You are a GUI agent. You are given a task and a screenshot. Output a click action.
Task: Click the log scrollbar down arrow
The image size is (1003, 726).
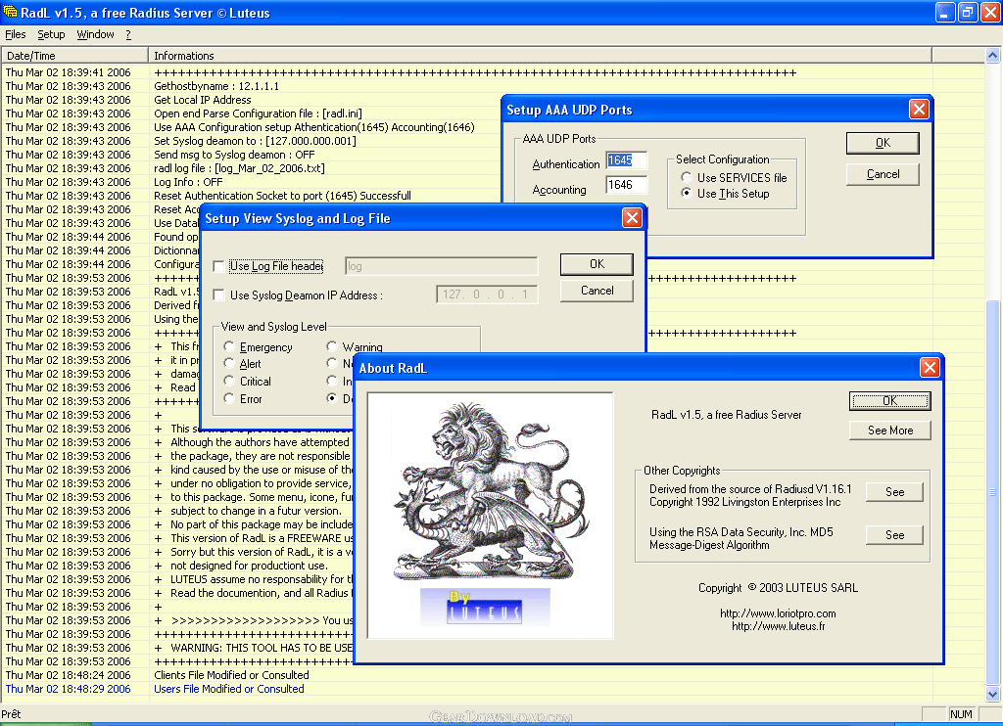(992, 694)
